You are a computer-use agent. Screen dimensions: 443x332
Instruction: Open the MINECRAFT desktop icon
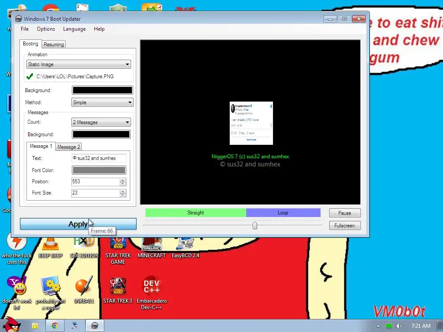pos(151,248)
